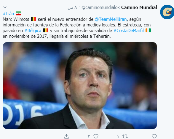This screenshot has width=174, height=139.
Task: Open the @caminomundialok handle link
Action: coord(101,7)
